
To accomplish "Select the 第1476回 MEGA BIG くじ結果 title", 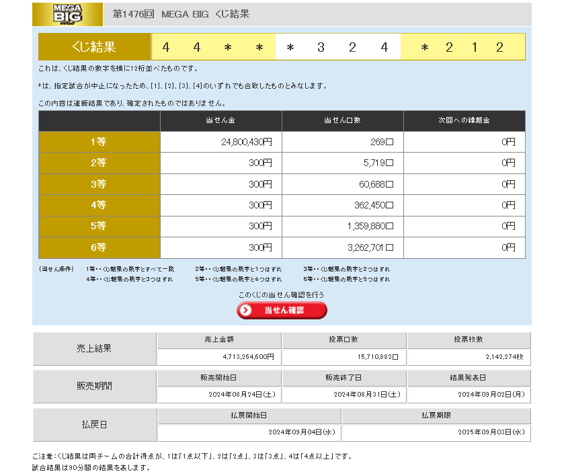I will (x=181, y=14).
